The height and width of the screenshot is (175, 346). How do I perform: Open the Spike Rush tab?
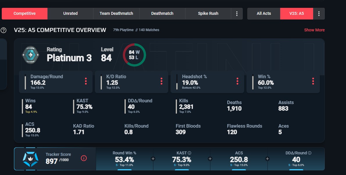pos(208,13)
